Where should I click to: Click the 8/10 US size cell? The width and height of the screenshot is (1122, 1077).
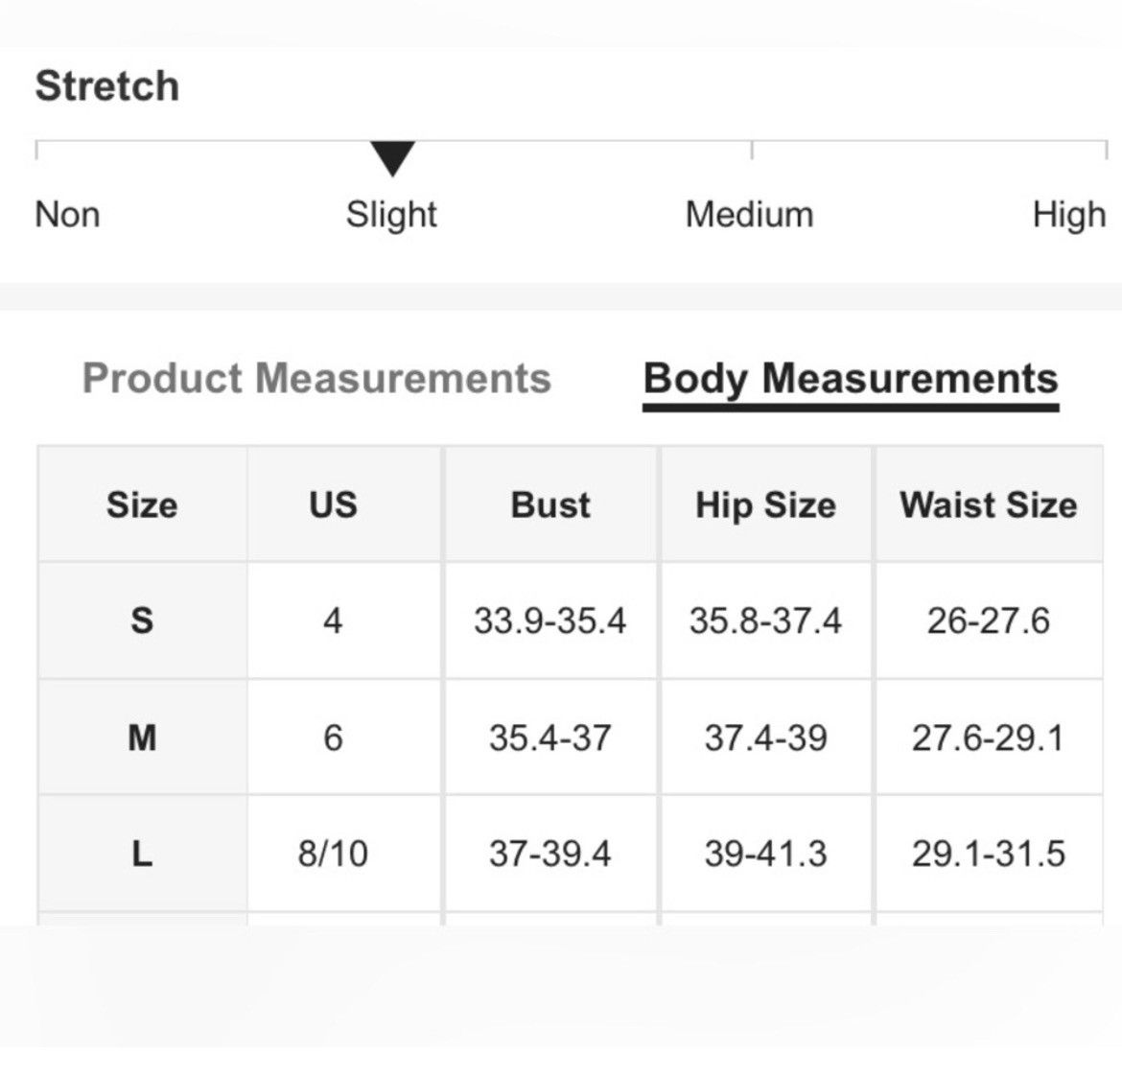coord(334,854)
